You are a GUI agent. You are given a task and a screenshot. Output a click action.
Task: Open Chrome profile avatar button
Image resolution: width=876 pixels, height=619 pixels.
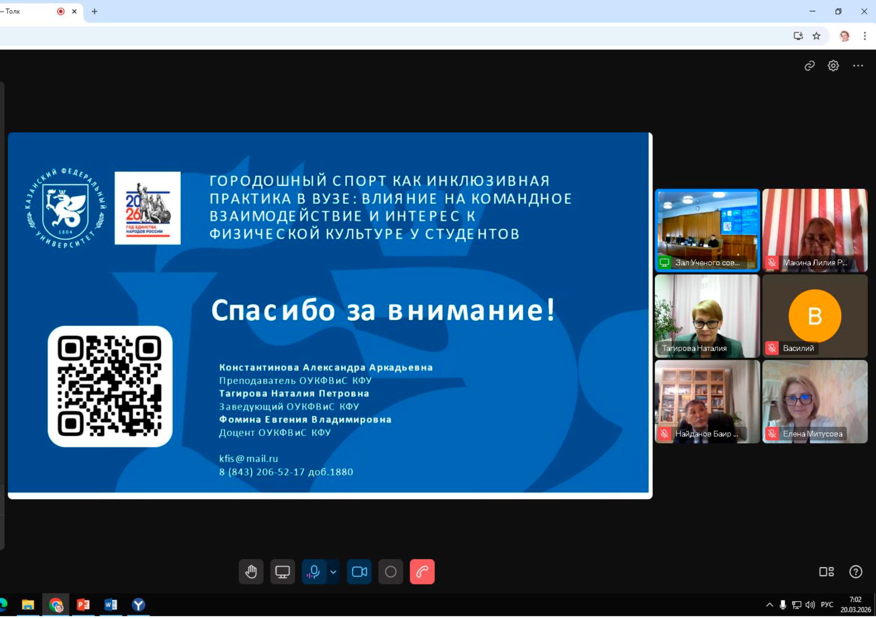844,36
